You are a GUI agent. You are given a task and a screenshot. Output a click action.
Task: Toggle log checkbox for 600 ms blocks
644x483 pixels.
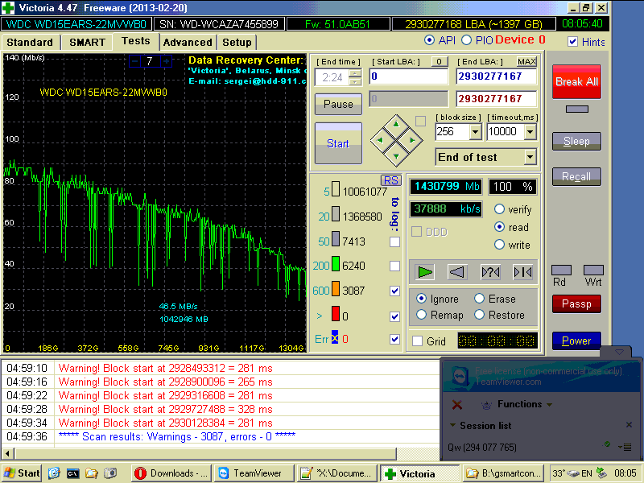(394, 291)
